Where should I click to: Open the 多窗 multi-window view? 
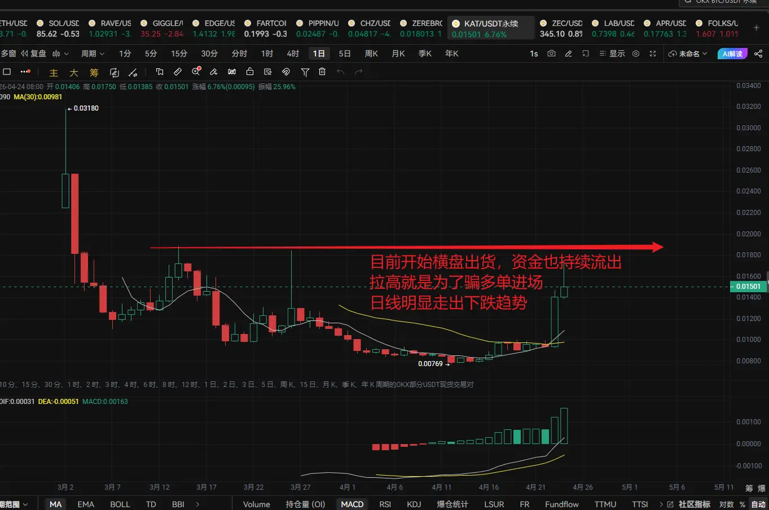pos(8,54)
